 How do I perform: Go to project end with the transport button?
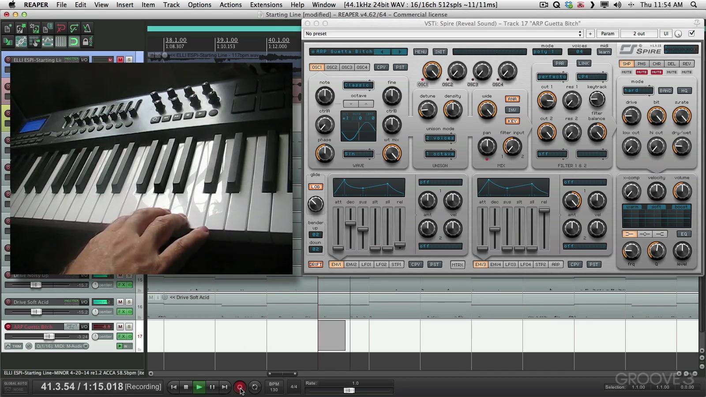[225, 387]
